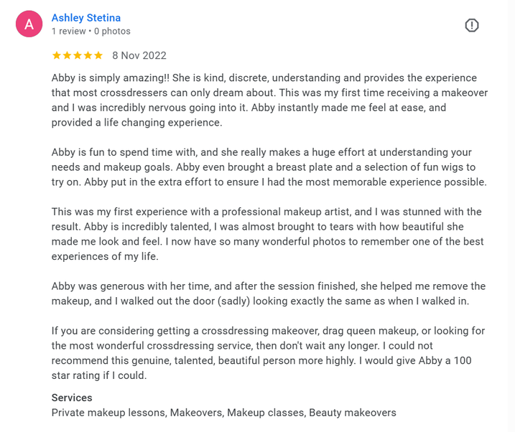The width and height of the screenshot is (515, 432).
Task: Click the '8 Nov 2022' review date
Action: tap(139, 55)
